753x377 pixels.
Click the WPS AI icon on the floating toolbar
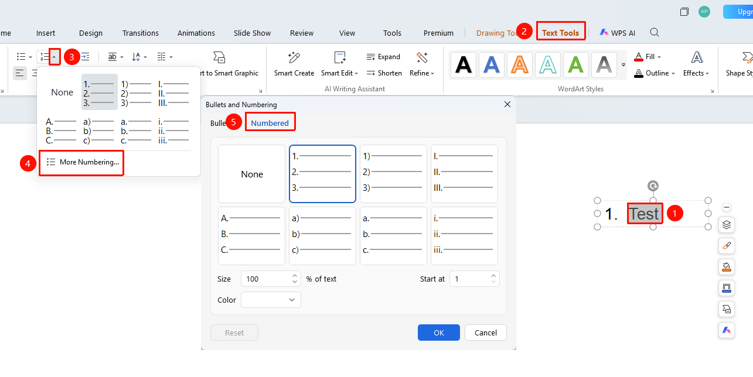coord(727,330)
